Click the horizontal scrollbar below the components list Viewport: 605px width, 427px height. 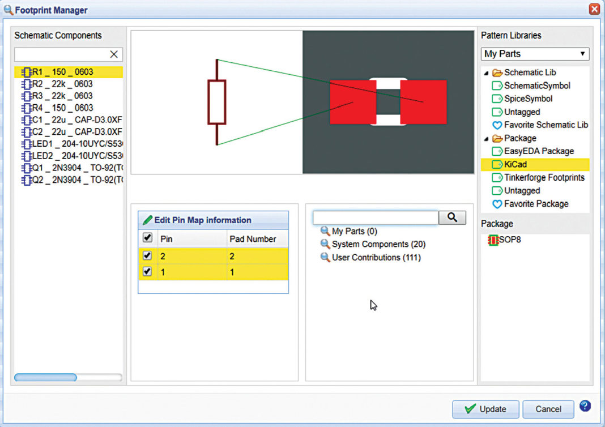point(45,377)
